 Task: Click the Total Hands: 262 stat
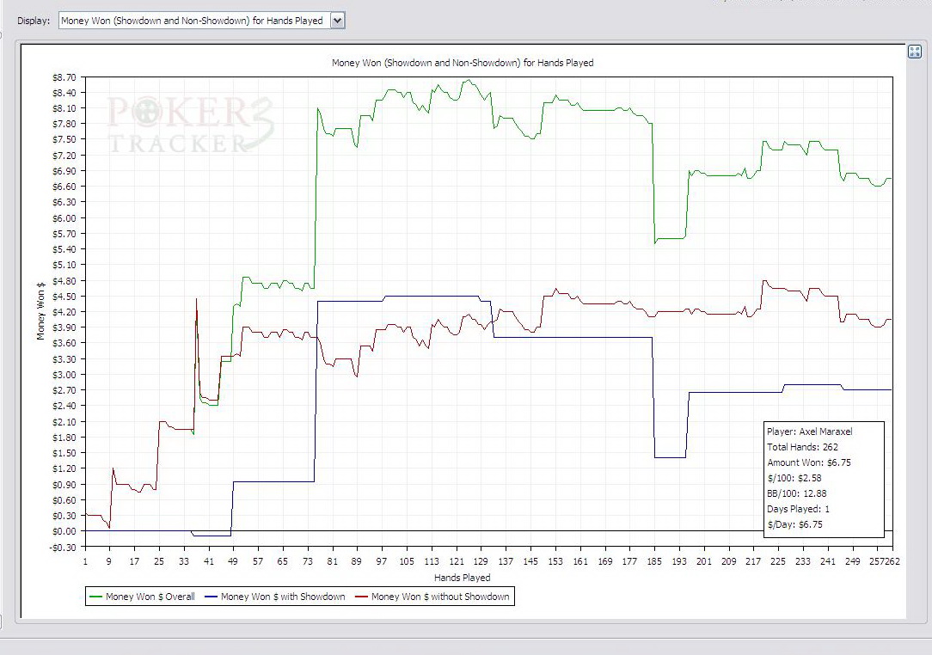tap(802, 447)
